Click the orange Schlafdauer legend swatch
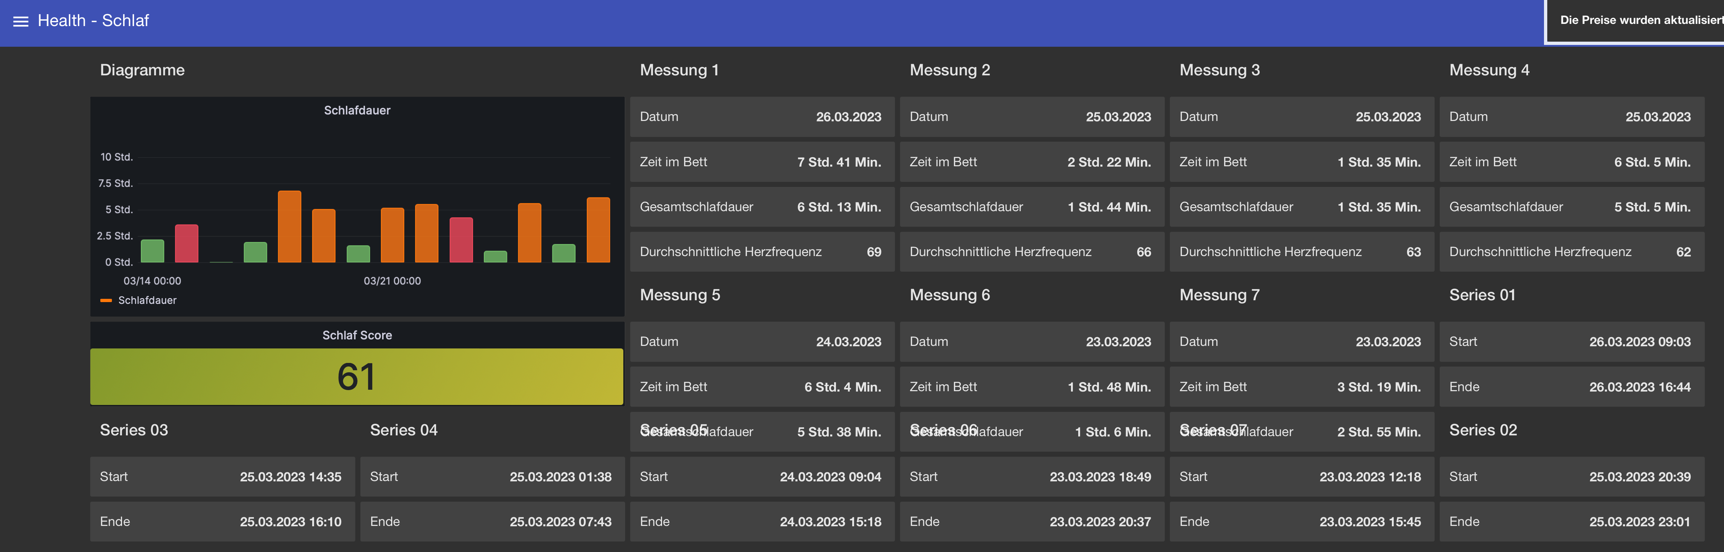The width and height of the screenshot is (1724, 552). [106, 300]
